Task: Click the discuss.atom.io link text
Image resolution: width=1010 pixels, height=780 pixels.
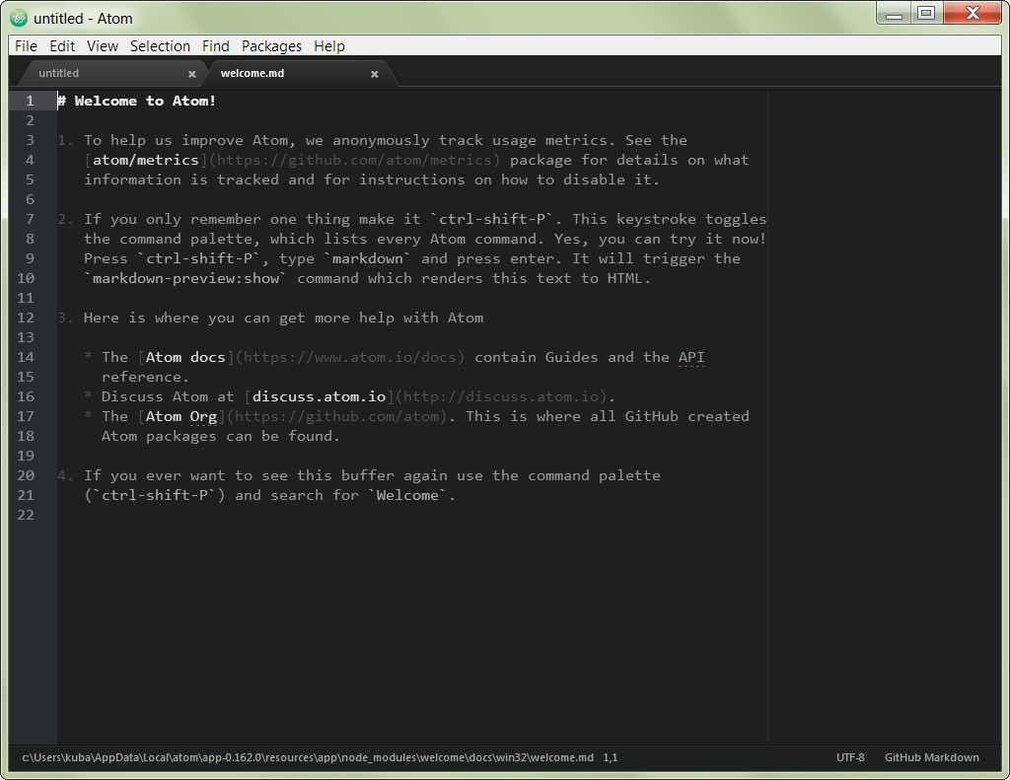Action: coord(319,396)
